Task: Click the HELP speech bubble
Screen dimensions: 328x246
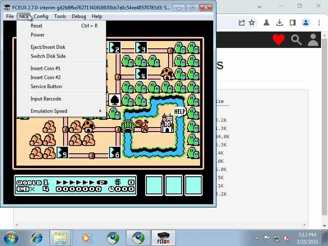Action: tap(180, 111)
